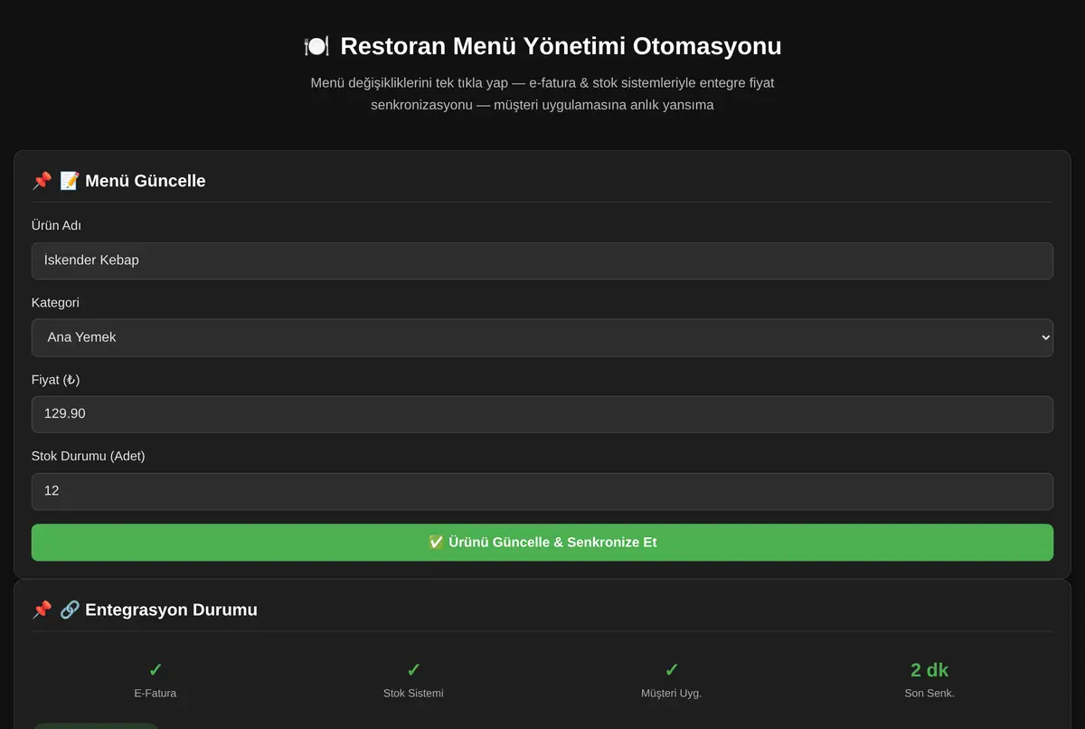Click Ürünü Güncelle & Senkronize Et button

542,543
